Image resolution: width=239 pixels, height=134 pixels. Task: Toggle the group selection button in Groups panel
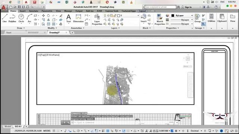[x=203, y=24]
